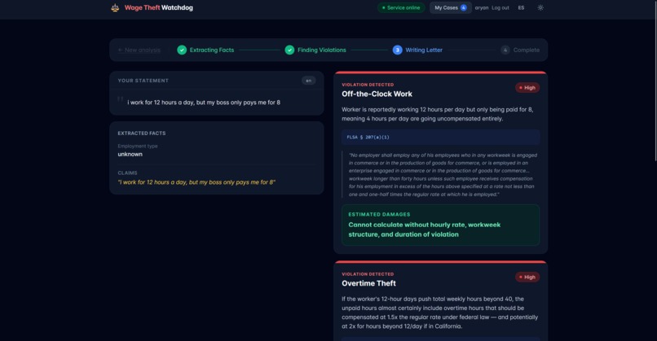This screenshot has width=657, height=341.
Task: Click the EXTRACTED FACTS heading
Action: coord(142,133)
